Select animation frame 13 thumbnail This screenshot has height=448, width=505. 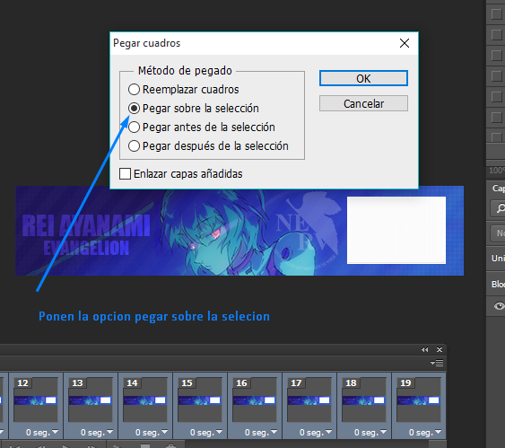(91, 400)
